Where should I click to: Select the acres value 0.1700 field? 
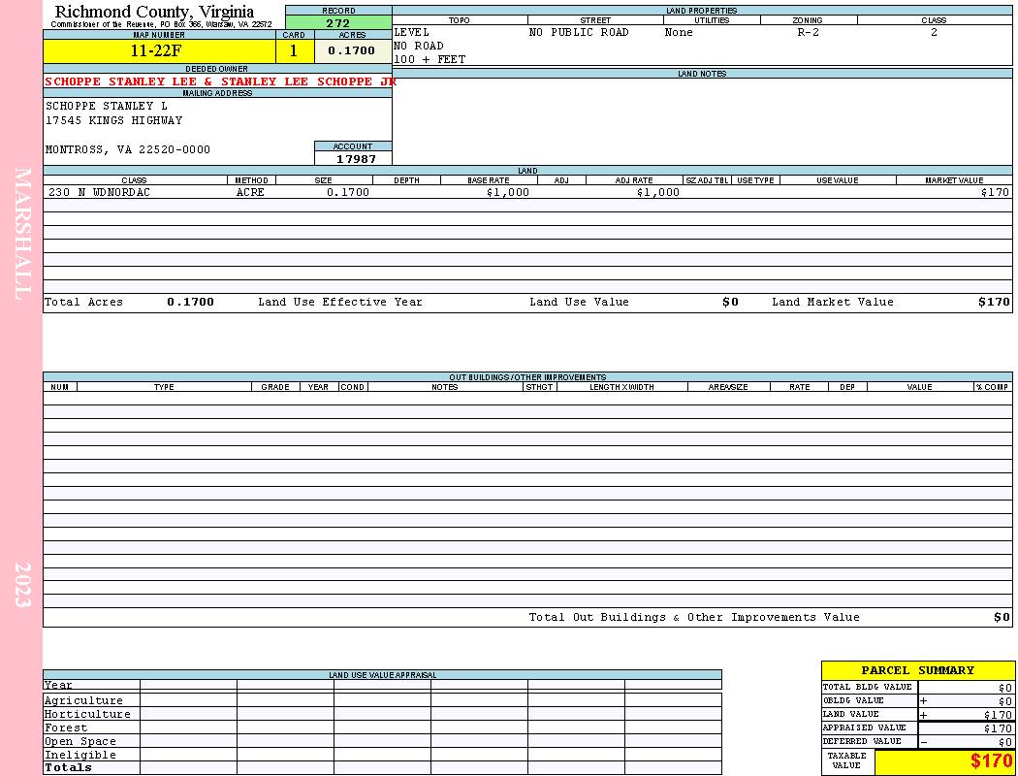pyautogui.click(x=353, y=50)
